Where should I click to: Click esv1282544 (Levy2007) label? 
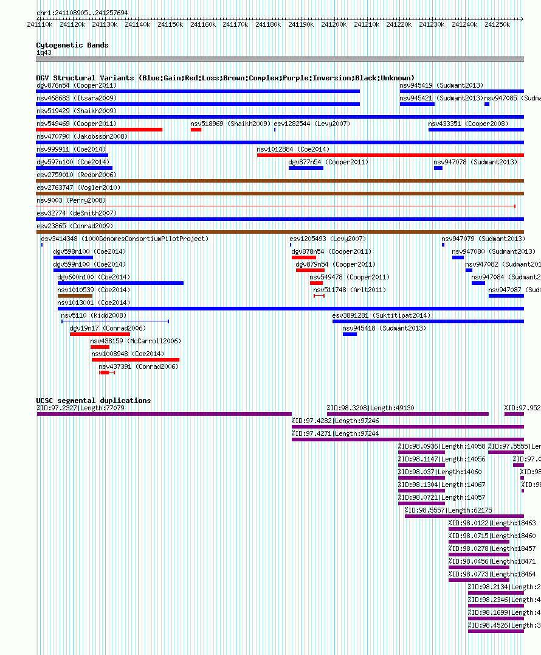312,124
